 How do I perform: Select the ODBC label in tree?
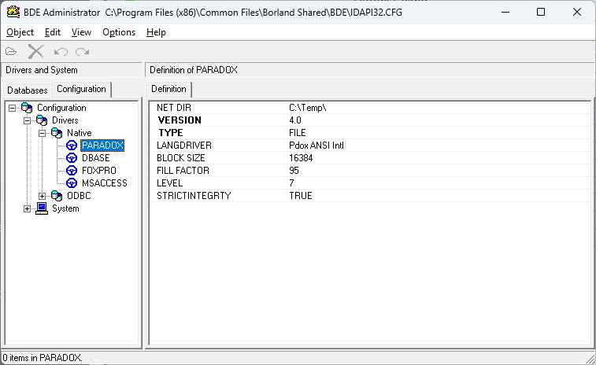click(x=79, y=196)
